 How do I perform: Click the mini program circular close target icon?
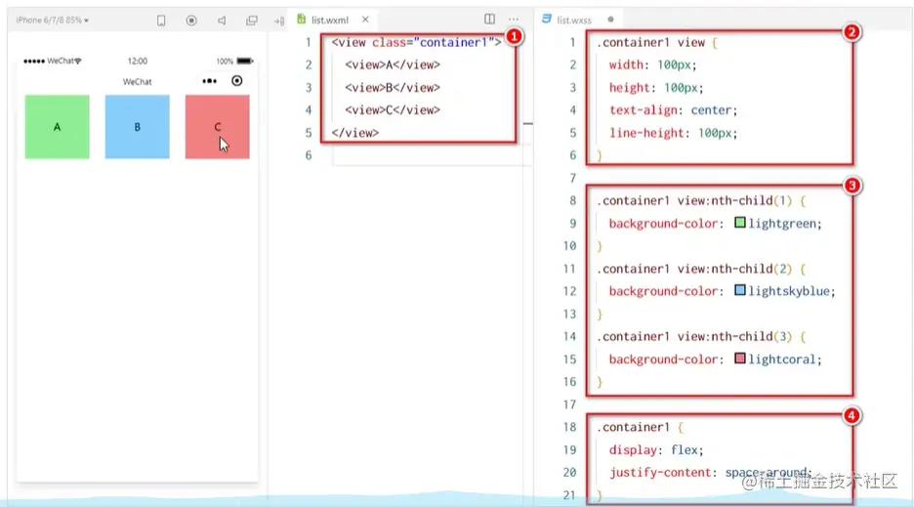click(236, 80)
